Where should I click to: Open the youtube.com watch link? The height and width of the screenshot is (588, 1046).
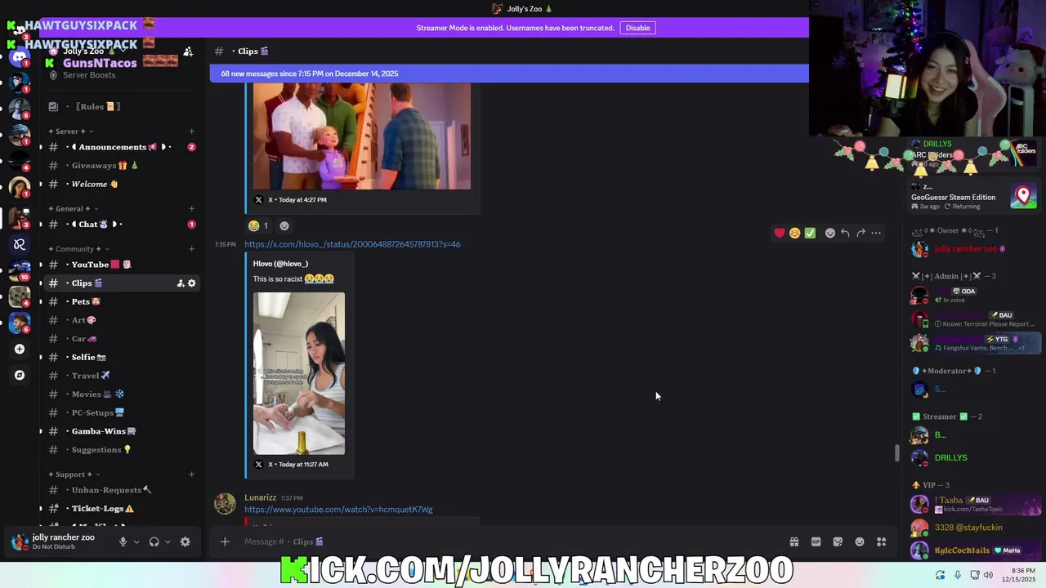338,510
